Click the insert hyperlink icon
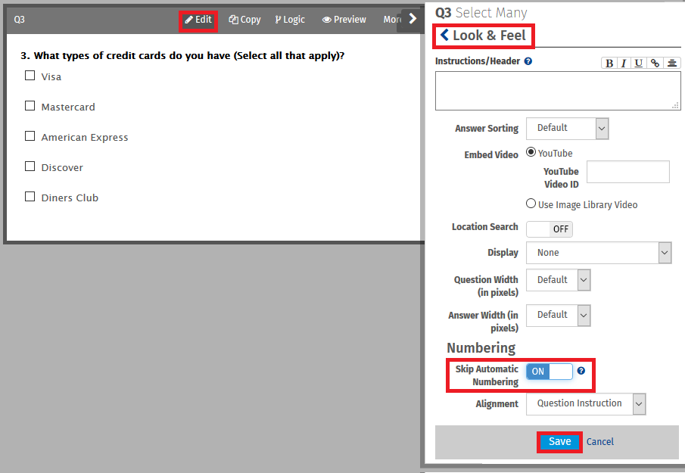 (655, 63)
